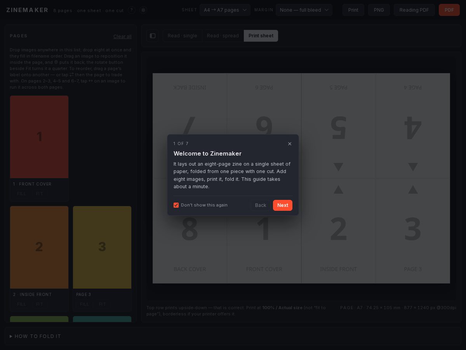Open the Margin dropdown None — full bleed
The height and width of the screenshot is (350, 466).
304,10
